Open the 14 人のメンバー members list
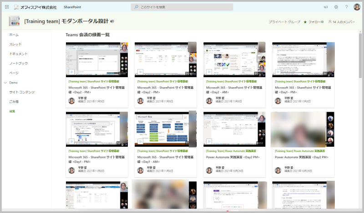Screen dimensions: 364x213 point(342,22)
